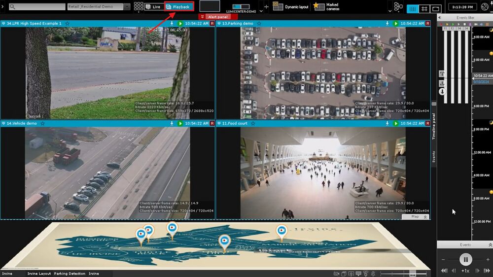The width and height of the screenshot is (493, 277).
Task: Open the Dynamic layout option
Action: point(291,7)
